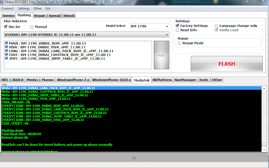
Task: Uncheck the VIVA file checkbox
Action: tap(7, 47)
